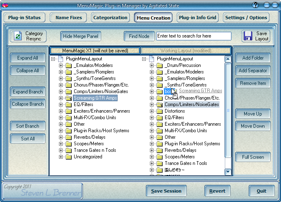Click the MenuMagic X1 panel header
The image size is (281, 202).
(95, 51)
